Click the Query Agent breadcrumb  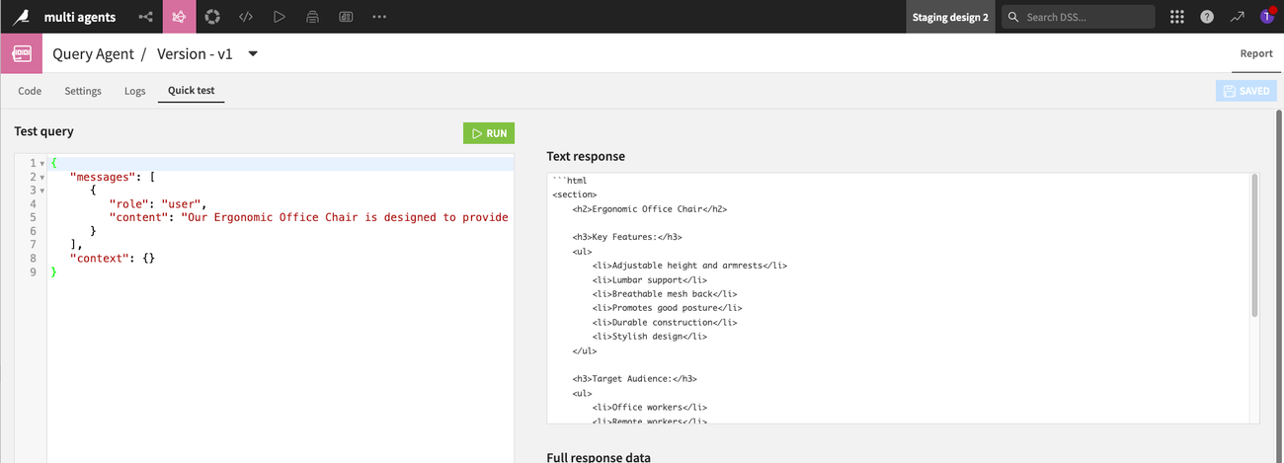click(x=94, y=54)
